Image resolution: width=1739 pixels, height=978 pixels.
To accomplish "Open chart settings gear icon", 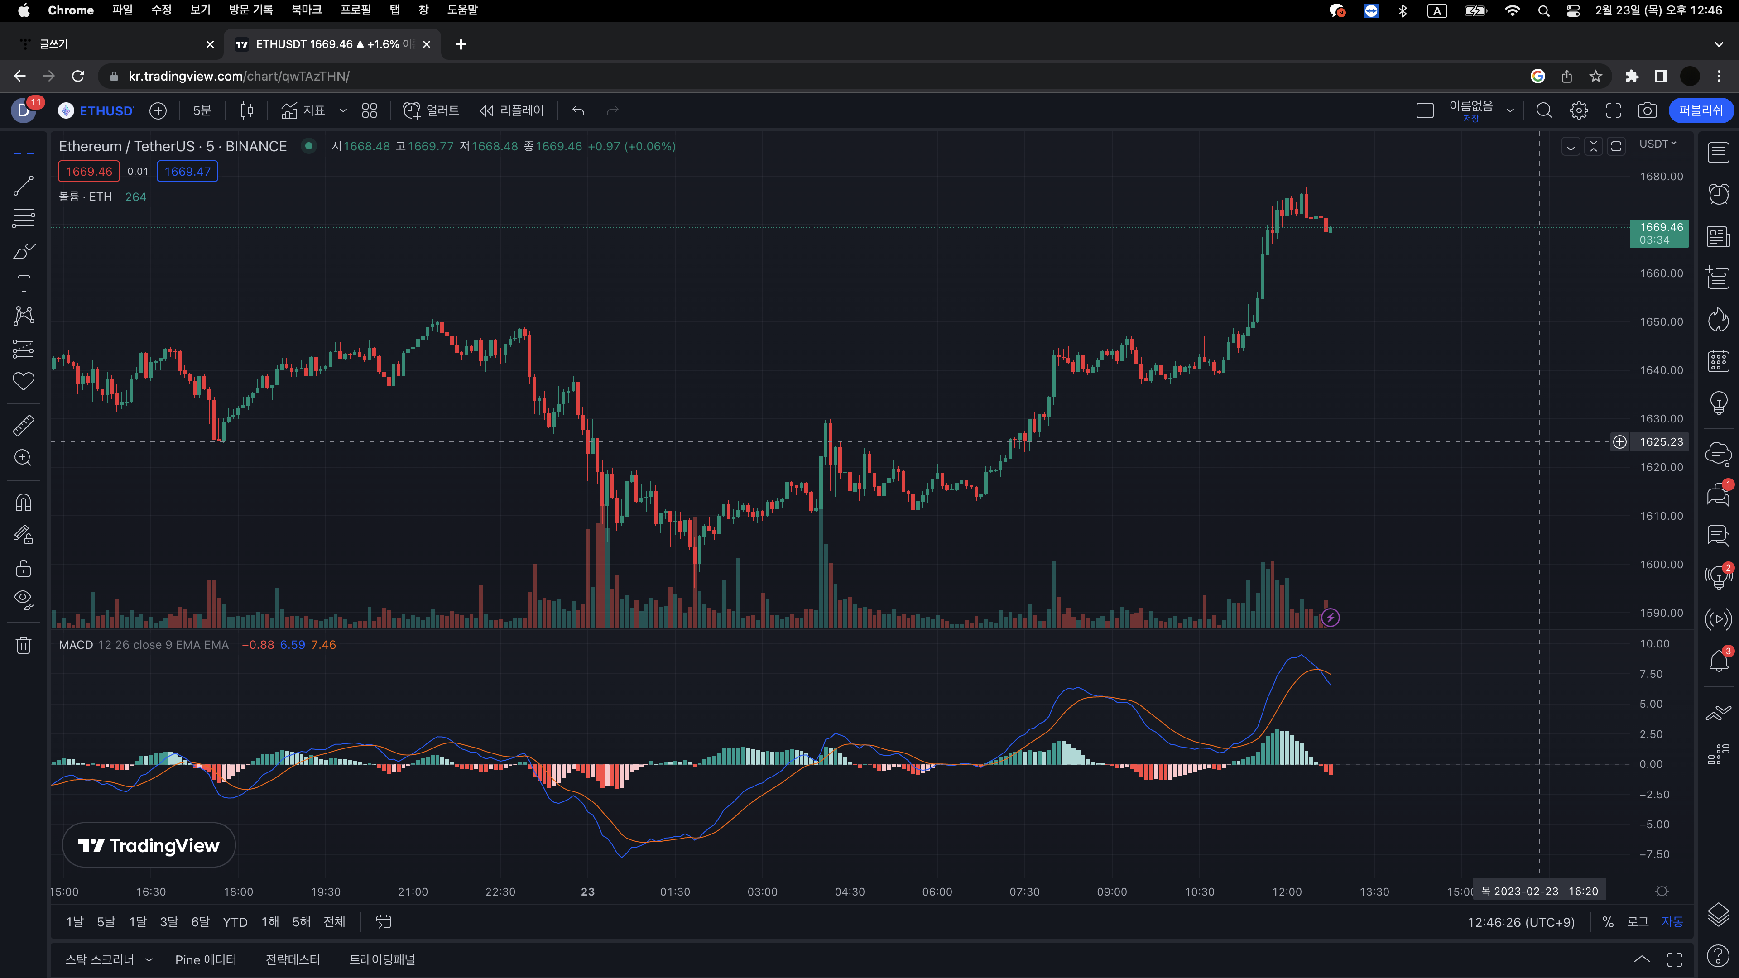I will 1578,110.
